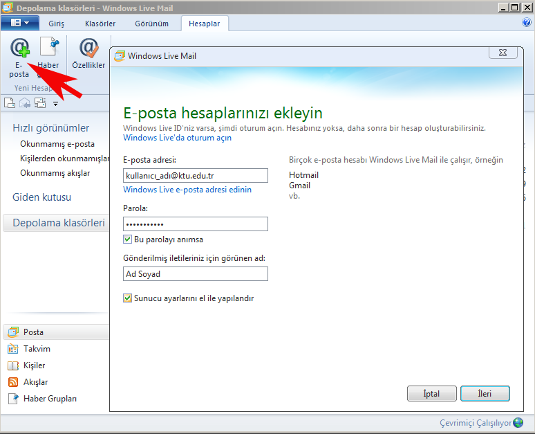535x434 pixels.
Task: Open Windows Live e-posta adresi edinin link
Action: [187, 190]
